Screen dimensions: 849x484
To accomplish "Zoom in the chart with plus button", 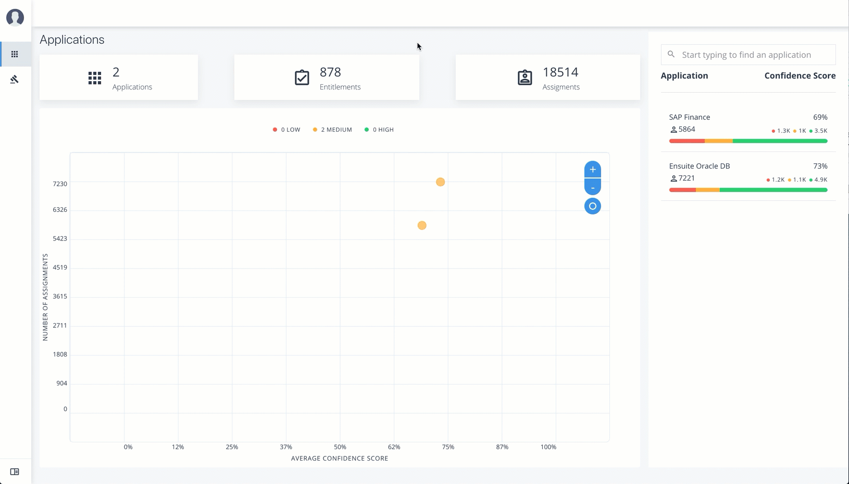I will click(x=592, y=170).
